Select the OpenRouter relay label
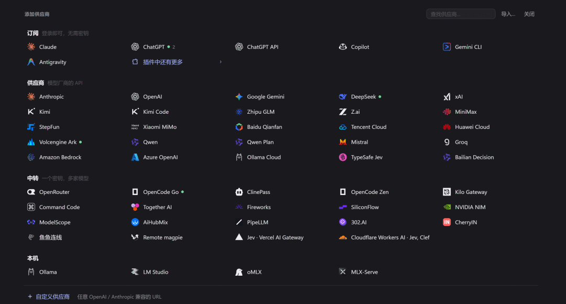This screenshot has height=304, width=566. pyautogui.click(x=54, y=192)
